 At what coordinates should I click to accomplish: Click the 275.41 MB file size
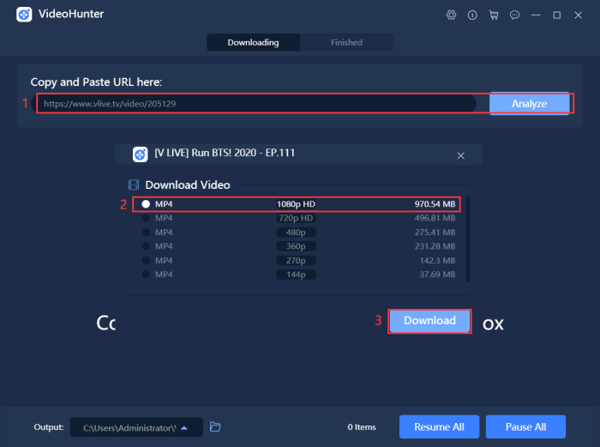coord(435,233)
